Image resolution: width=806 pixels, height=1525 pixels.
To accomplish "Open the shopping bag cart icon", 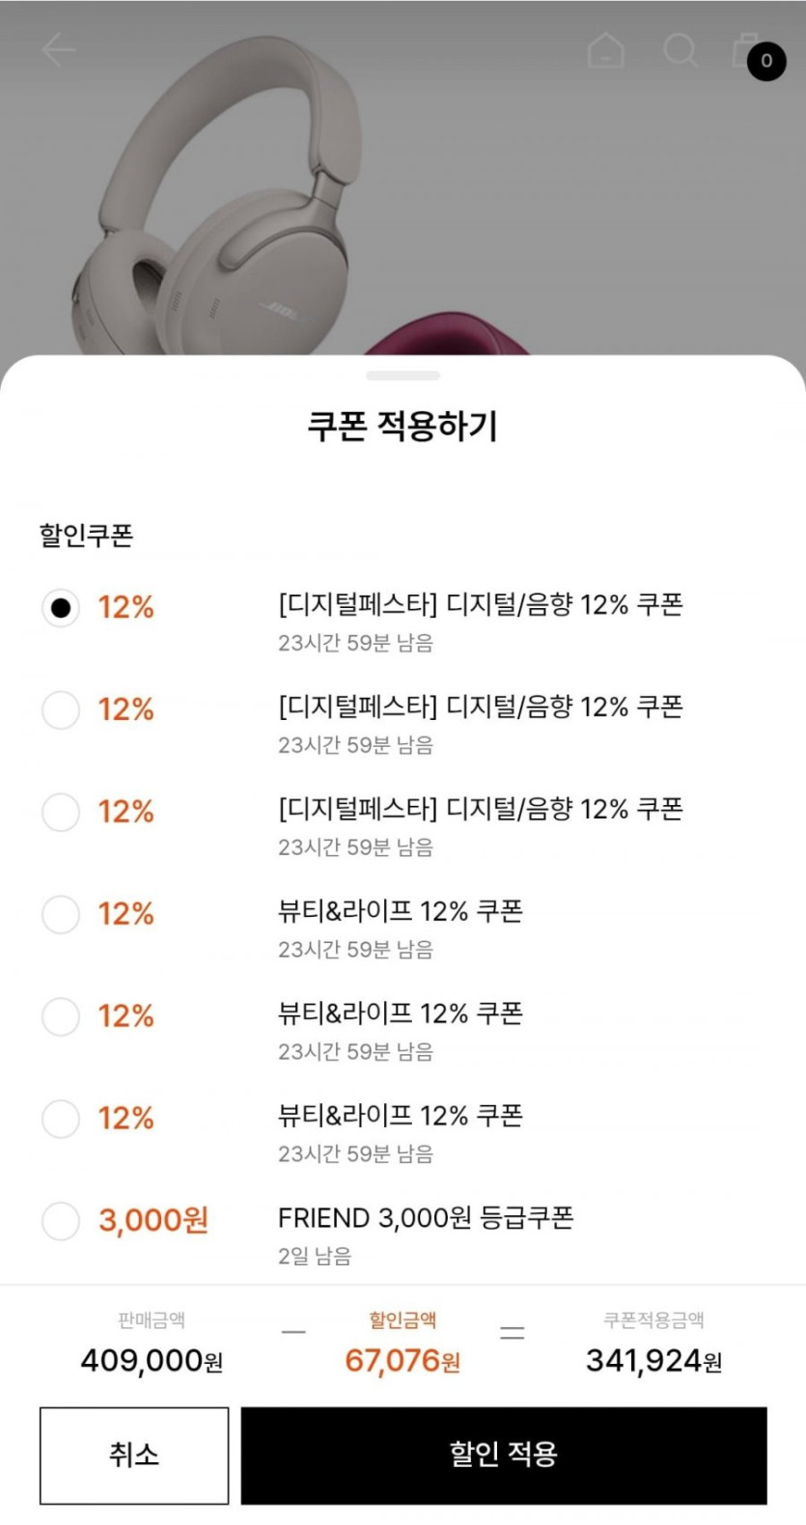I will (745, 50).
